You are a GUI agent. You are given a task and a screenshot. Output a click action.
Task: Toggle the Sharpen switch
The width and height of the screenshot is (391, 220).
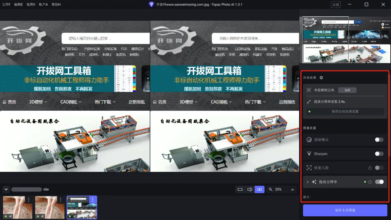click(379, 154)
